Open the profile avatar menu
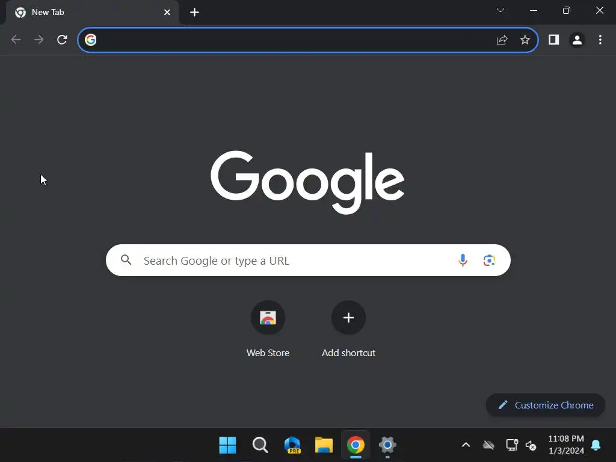The height and width of the screenshot is (462, 616). point(577,40)
